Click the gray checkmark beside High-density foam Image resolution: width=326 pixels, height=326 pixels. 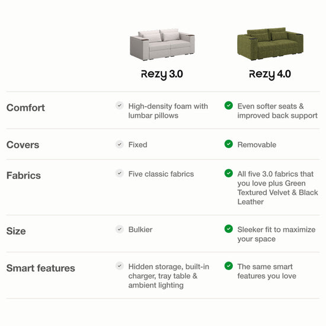pyautogui.click(x=120, y=106)
